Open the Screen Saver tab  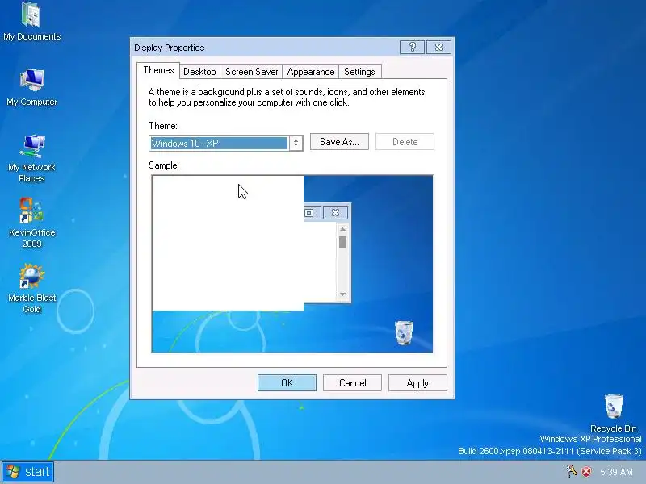pyautogui.click(x=251, y=72)
